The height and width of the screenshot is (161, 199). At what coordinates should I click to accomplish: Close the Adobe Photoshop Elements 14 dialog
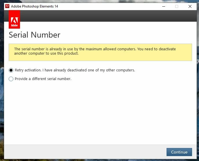click(x=190, y=6)
